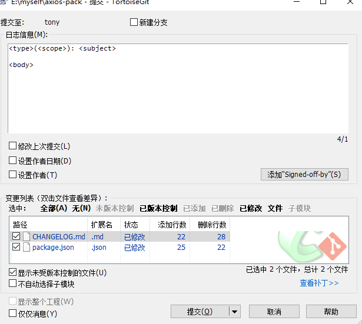Viewport: 362px width, 324px height.
Task: Select 已修改 files filter
Action: tap(251, 208)
